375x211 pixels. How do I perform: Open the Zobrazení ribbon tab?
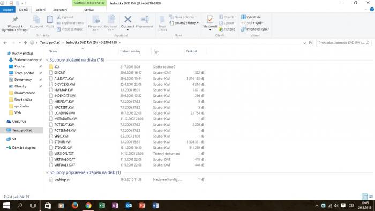point(60,10)
